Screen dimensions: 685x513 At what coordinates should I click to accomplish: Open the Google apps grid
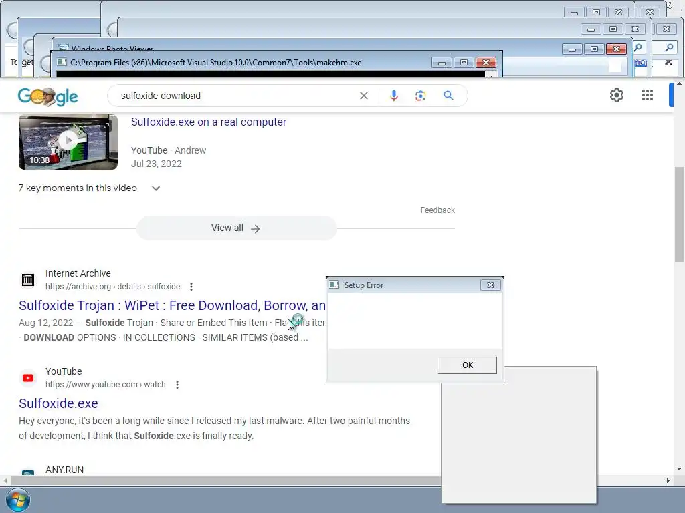647,95
